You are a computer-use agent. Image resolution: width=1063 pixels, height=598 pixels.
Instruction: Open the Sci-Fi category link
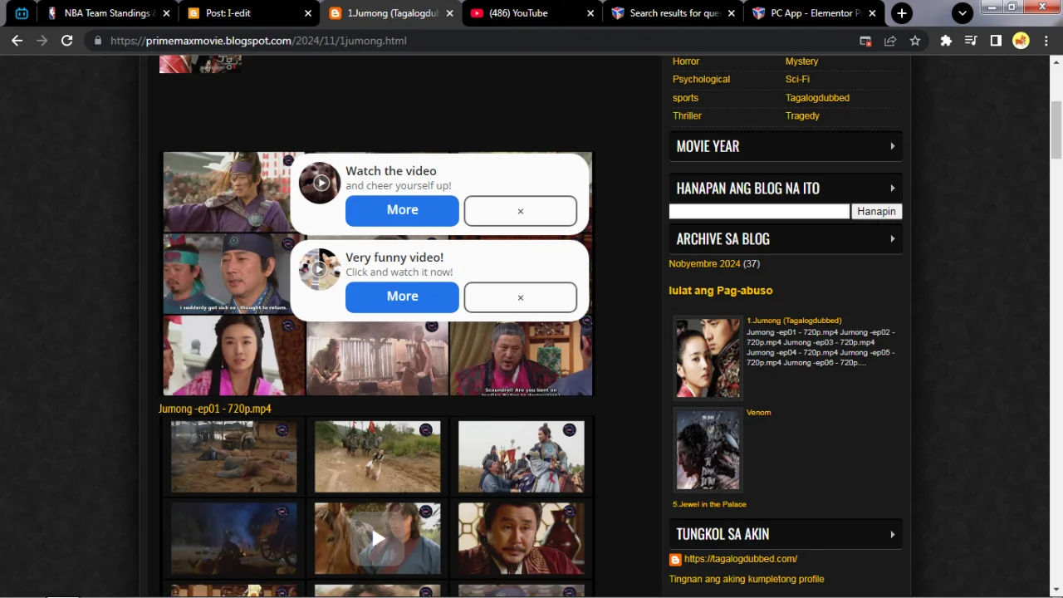click(797, 80)
